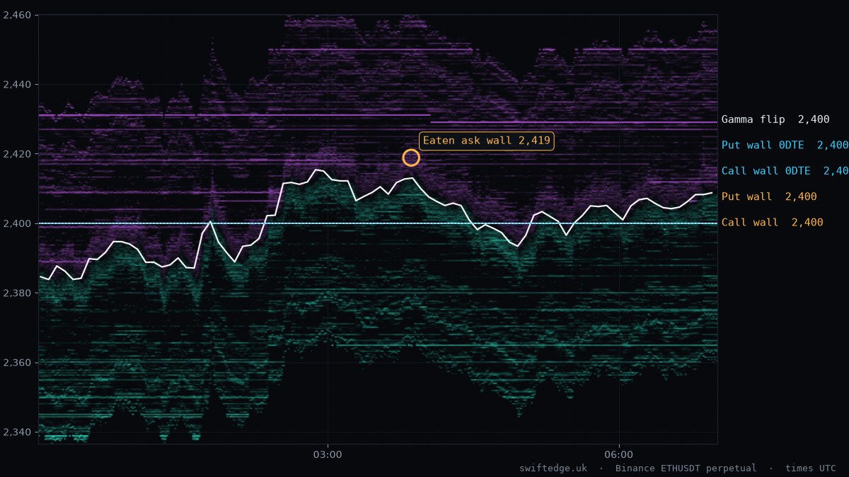Click the 2,420 price axis label
The image size is (849, 477).
tap(17, 154)
